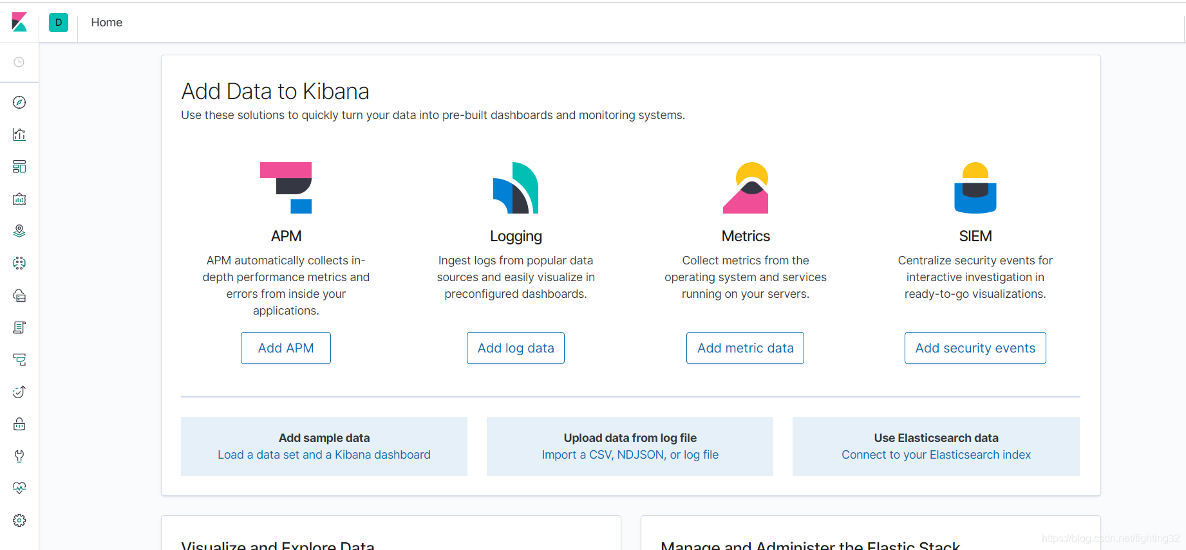1186x550 pixels.
Task: Open Visualize chart icon in sidebar
Action: pyautogui.click(x=19, y=134)
